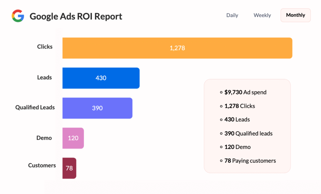Select the orange Clicks funnel bar
This screenshot has width=321, height=194.
pos(177,48)
